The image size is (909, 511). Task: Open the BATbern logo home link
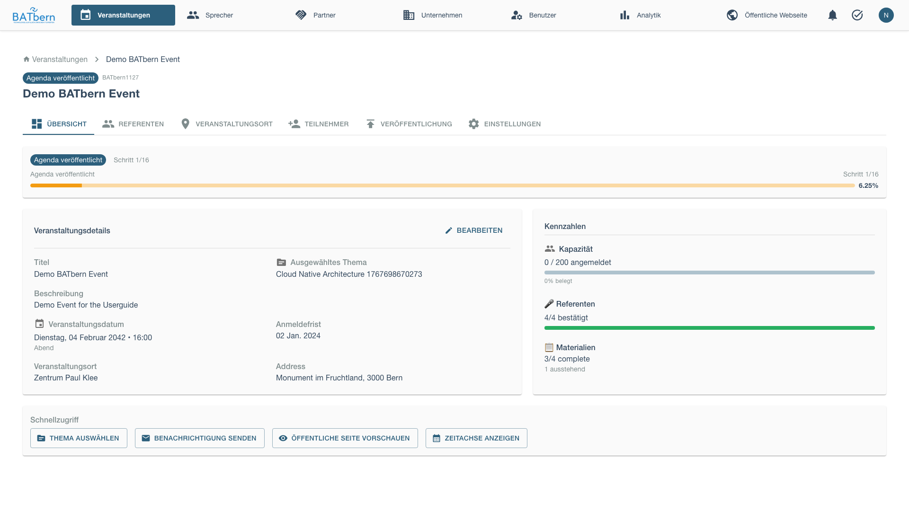pos(34,15)
